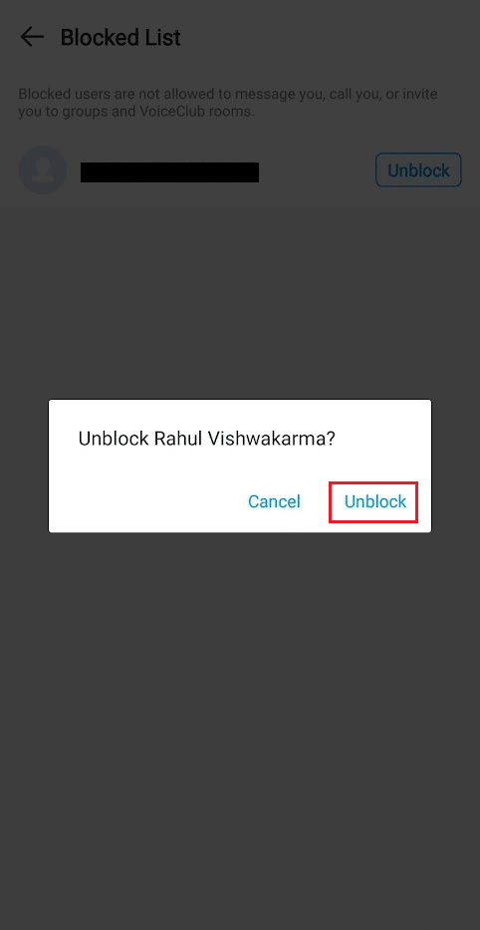The height and width of the screenshot is (930, 480).
Task: Dismiss dialog by clicking dimmed background below
Action: click(x=240, y=712)
